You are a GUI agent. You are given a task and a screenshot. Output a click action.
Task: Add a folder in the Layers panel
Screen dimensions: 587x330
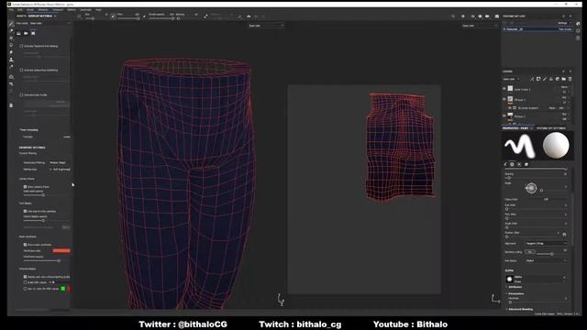[x=564, y=79]
